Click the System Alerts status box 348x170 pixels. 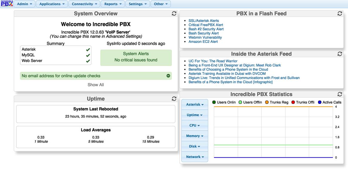tap(136, 58)
